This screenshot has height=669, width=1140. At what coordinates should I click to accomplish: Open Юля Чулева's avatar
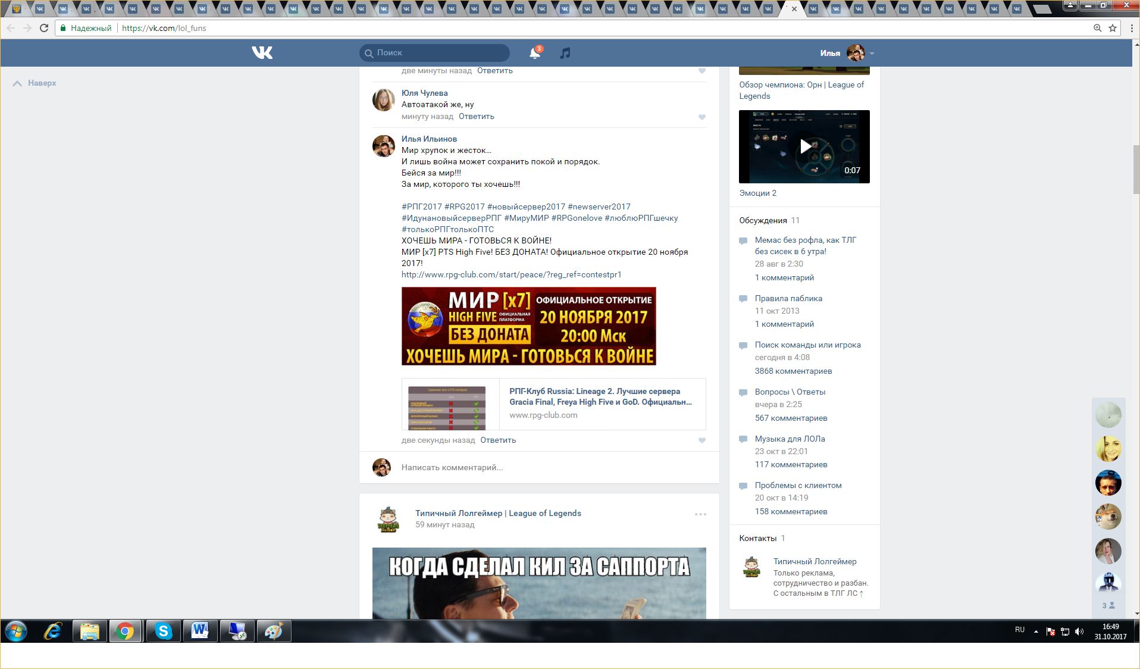pyautogui.click(x=384, y=100)
